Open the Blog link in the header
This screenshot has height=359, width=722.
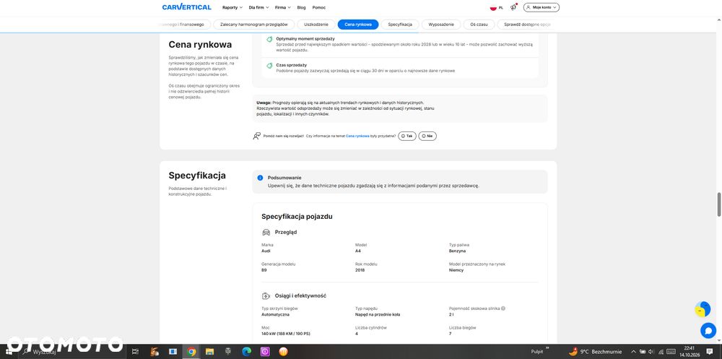click(301, 7)
